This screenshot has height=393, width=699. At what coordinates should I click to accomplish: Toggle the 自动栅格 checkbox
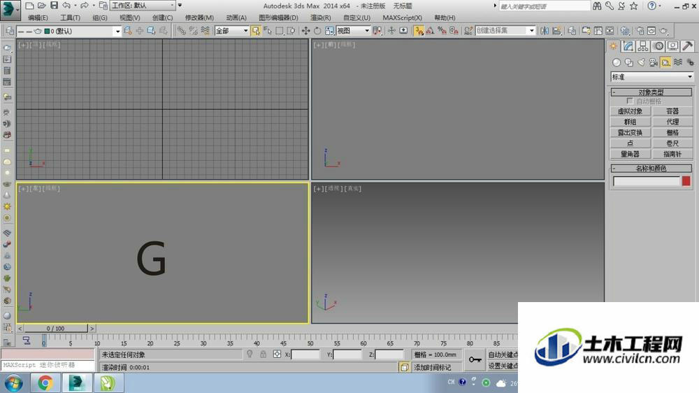[x=630, y=101]
